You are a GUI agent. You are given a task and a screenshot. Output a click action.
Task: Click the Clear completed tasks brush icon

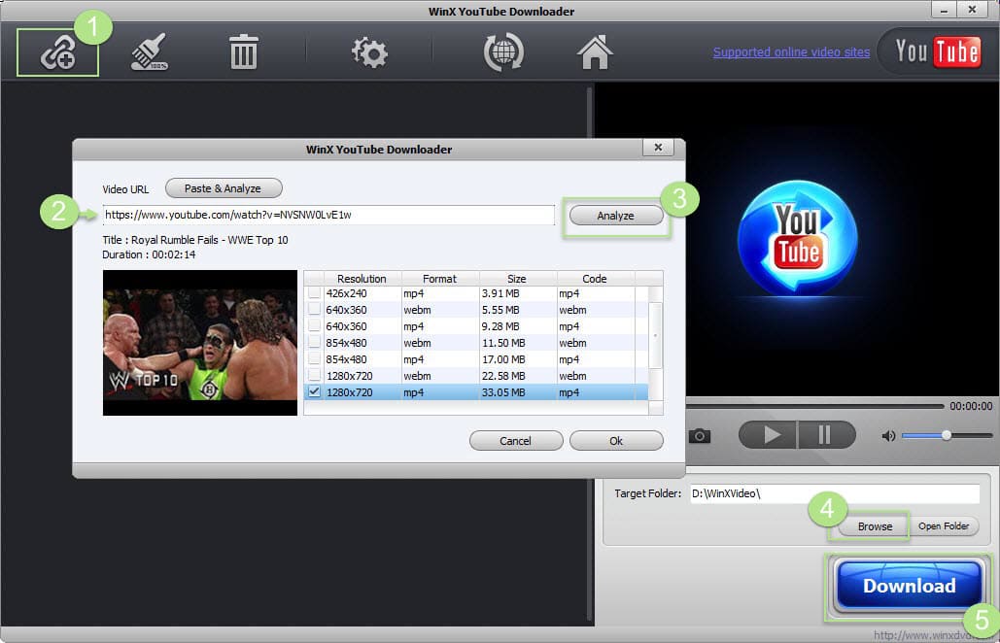pos(150,52)
